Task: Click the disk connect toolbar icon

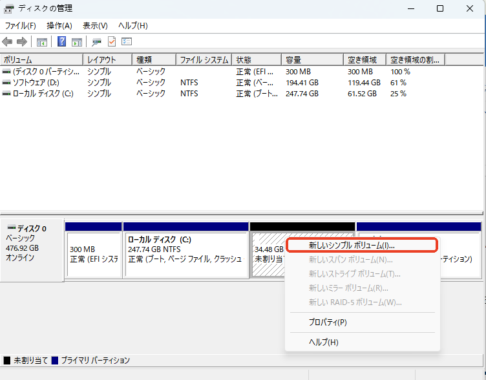Action: (x=96, y=42)
